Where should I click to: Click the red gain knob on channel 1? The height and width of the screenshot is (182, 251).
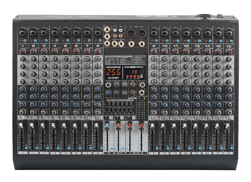pyautogui.click(x=21, y=51)
